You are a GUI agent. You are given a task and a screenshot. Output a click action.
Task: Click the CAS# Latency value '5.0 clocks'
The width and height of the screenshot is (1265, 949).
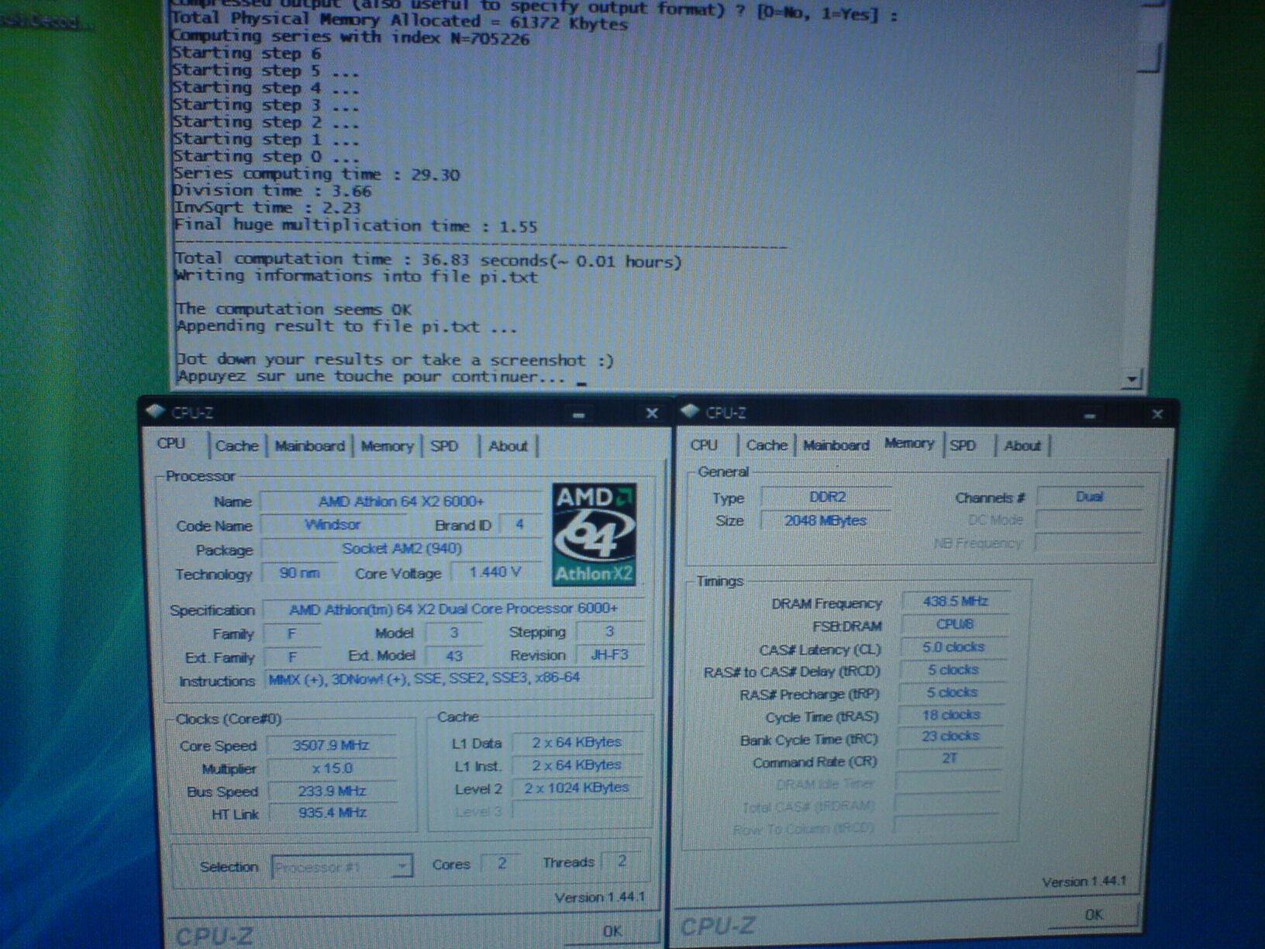tap(953, 647)
